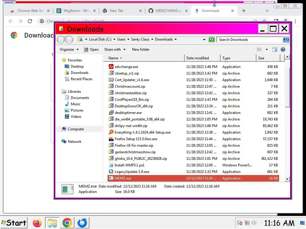
Task: Open the Share with dropdown
Action: (115, 49)
